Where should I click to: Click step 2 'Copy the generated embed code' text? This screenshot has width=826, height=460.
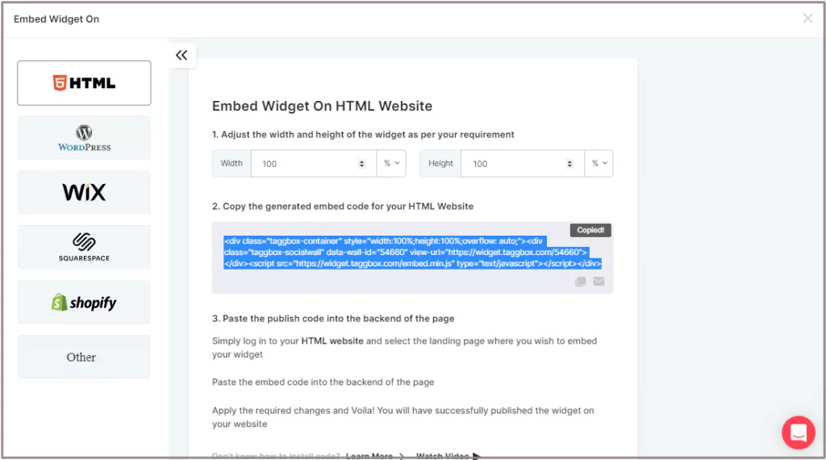point(343,207)
